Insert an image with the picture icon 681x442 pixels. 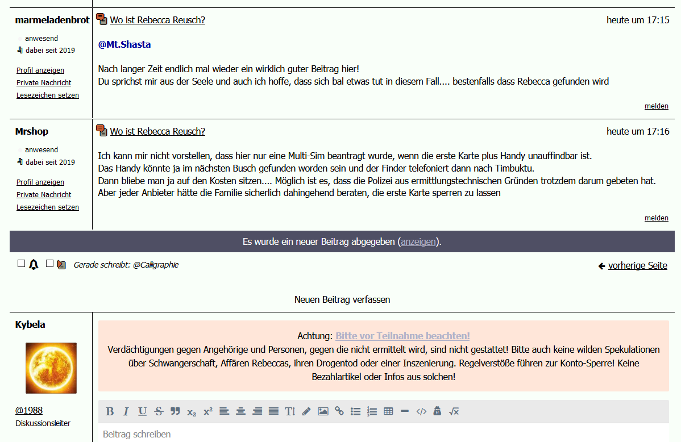323,411
